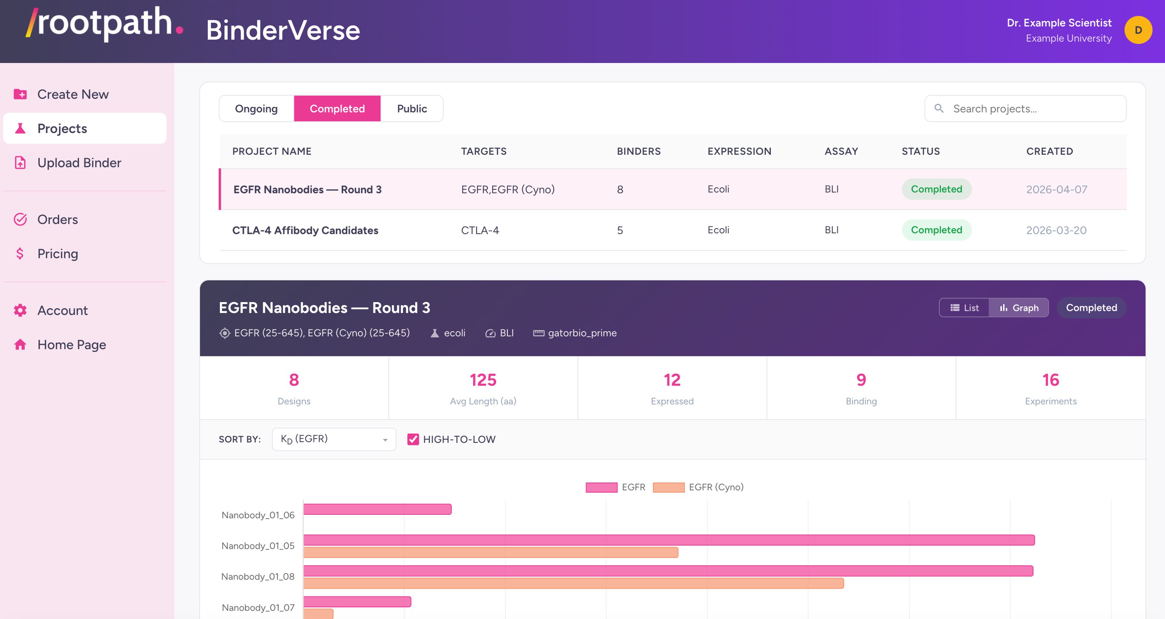Click the Projects flask icon

point(20,129)
